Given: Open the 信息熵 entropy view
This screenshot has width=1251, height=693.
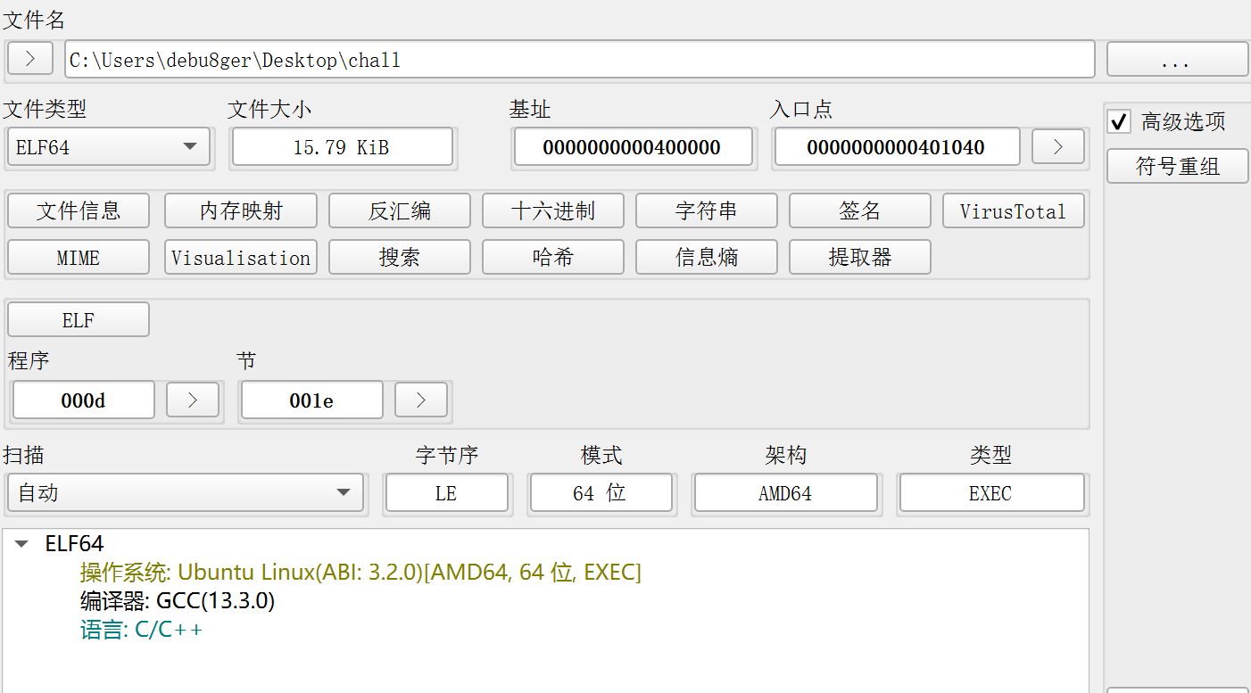Looking at the screenshot, I should coord(706,258).
